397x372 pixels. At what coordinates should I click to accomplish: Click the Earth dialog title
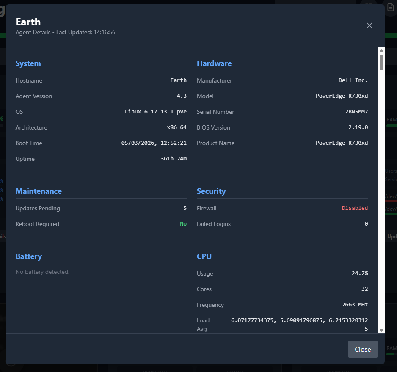[x=28, y=22]
